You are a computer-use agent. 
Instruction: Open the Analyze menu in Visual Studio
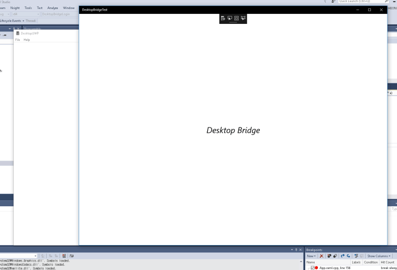pos(53,8)
